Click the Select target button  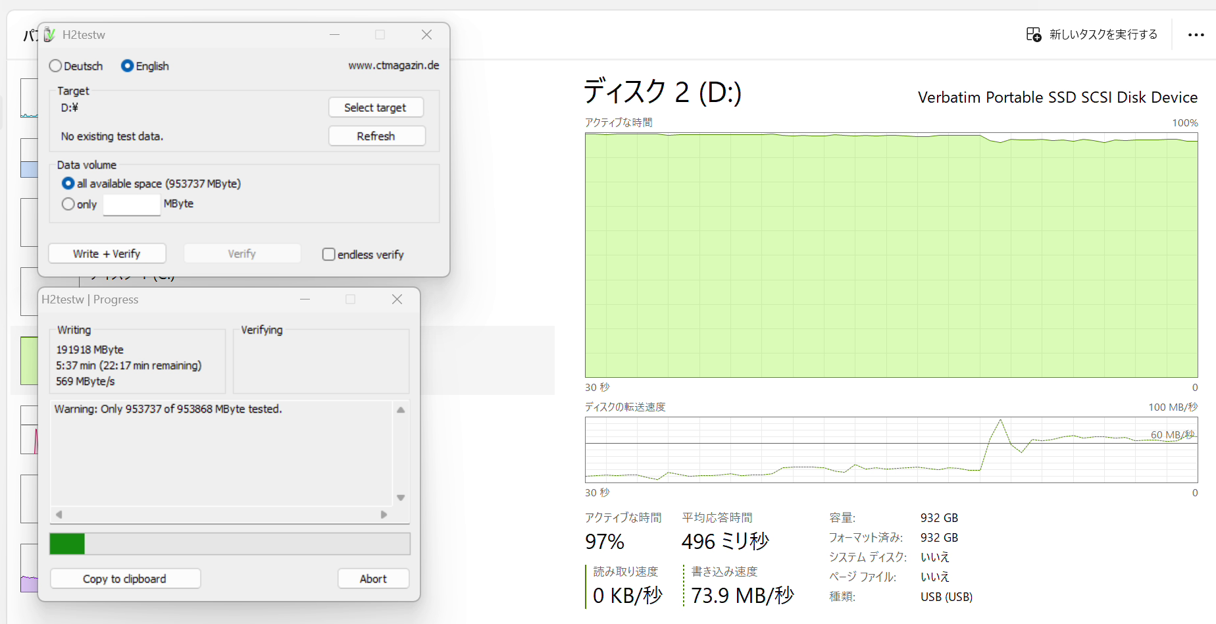point(375,107)
